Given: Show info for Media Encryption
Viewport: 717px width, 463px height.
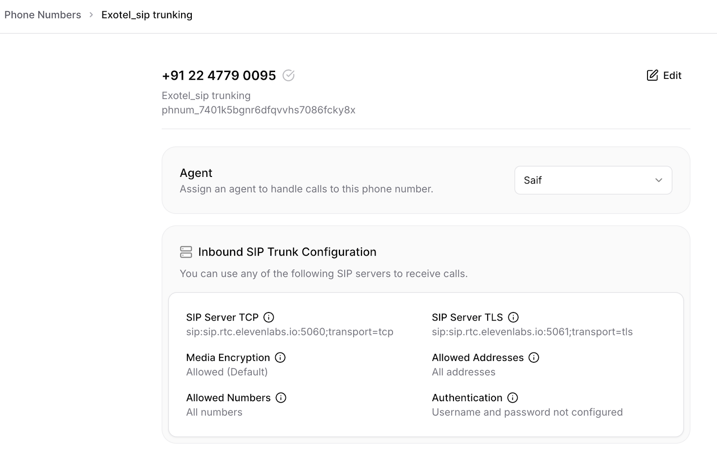Looking at the screenshot, I should [280, 357].
